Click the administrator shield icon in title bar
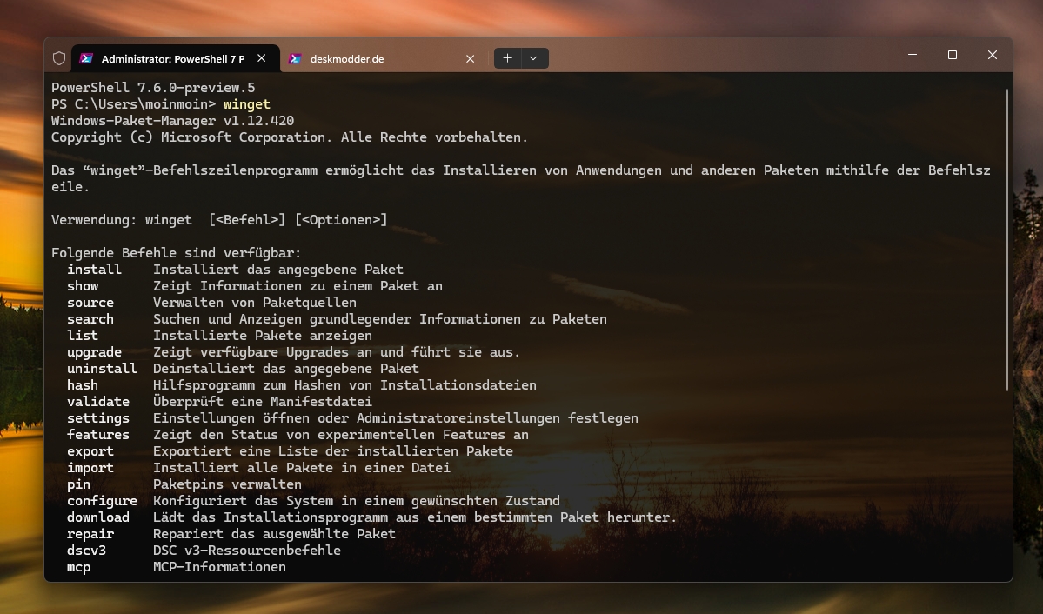Viewport: 1043px width, 614px height. [59, 58]
